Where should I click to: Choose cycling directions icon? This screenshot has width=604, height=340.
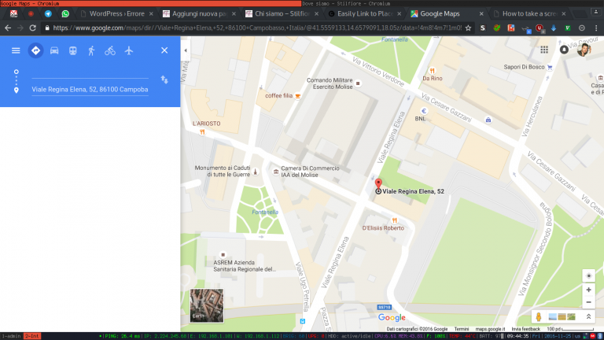110,50
